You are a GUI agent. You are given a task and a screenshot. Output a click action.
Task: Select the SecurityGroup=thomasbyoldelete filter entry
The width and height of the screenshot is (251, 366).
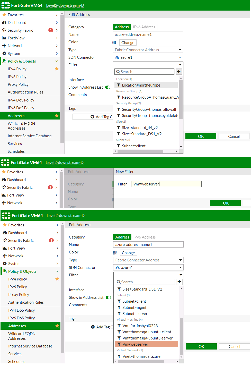[147, 115]
